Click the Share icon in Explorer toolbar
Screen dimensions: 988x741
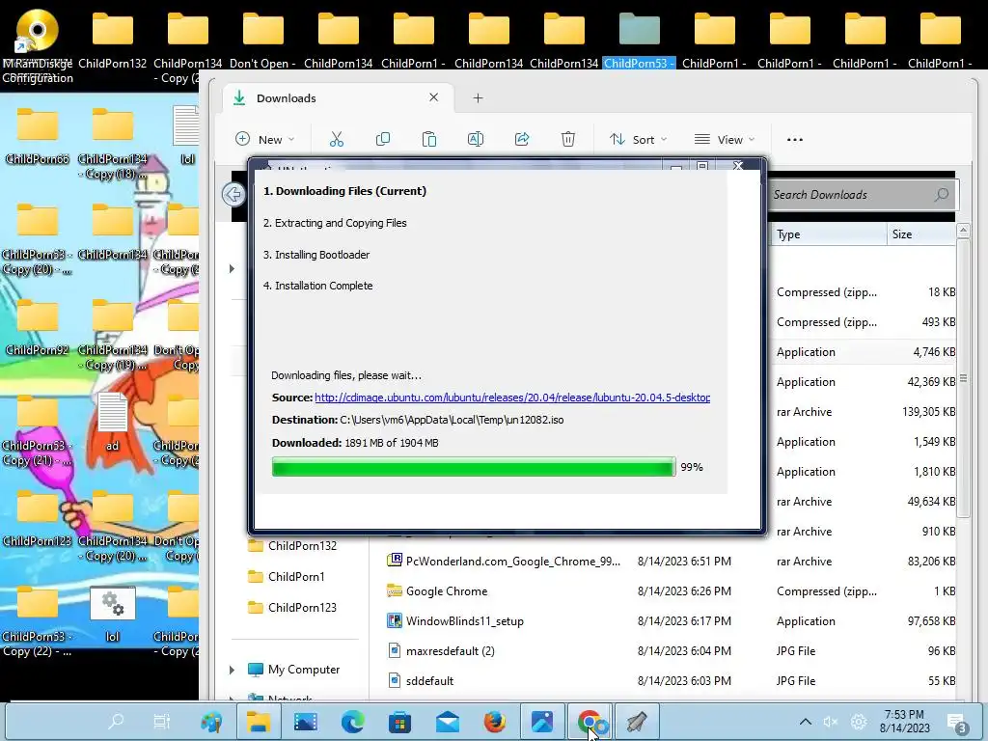[x=522, y=139]
